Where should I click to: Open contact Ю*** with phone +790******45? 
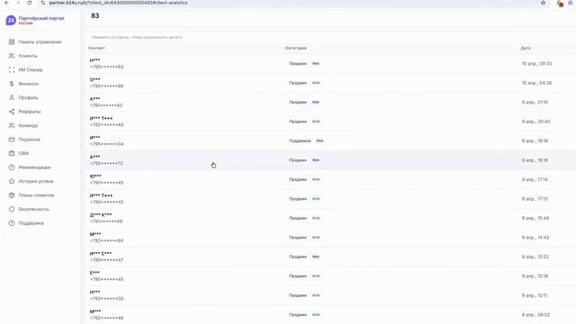coord(330,180)
